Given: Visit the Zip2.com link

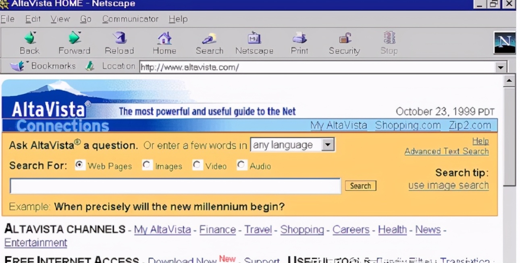Looking at the screenshot, I should coord(470,125).
